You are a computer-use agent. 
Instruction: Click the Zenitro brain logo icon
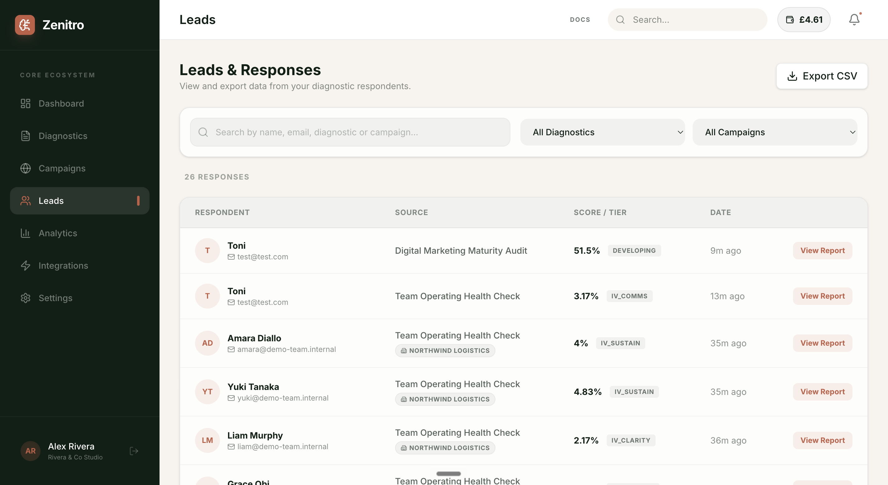coord(25,25)
